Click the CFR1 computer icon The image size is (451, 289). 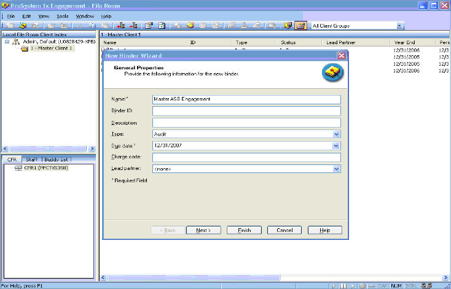[x=18, y=168]
